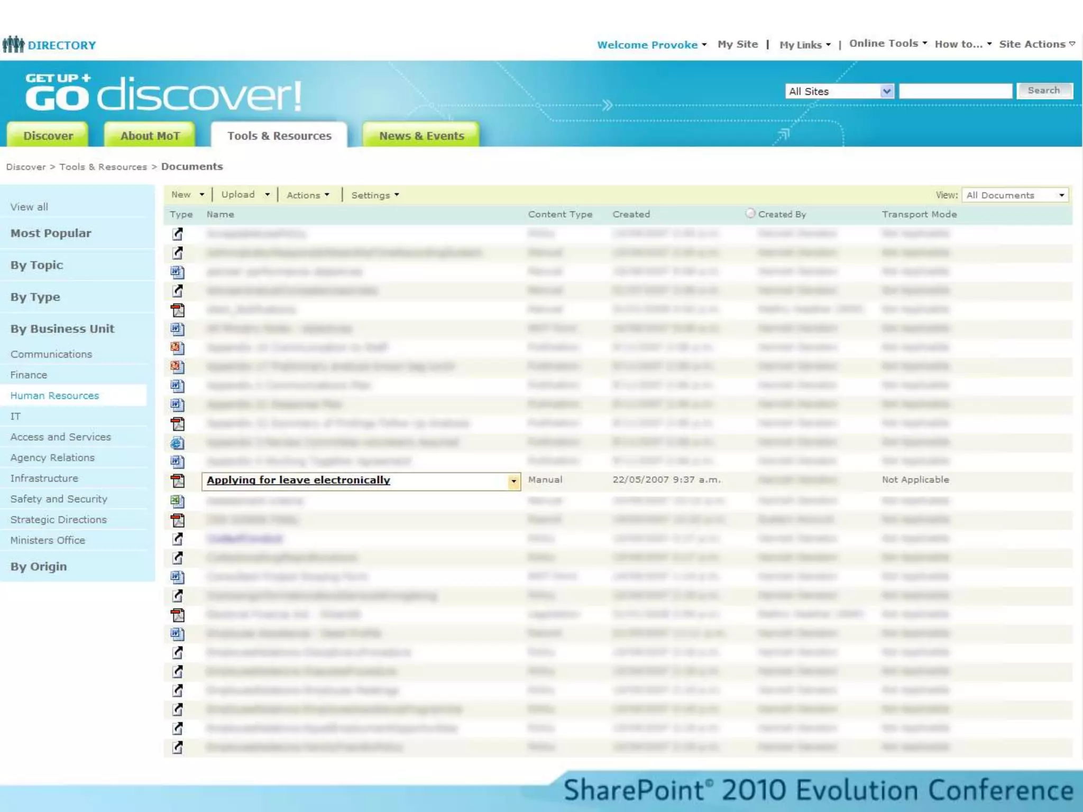Click the Directory people icon
Viewport: 1083px width, 812px height.
[13, 44]
